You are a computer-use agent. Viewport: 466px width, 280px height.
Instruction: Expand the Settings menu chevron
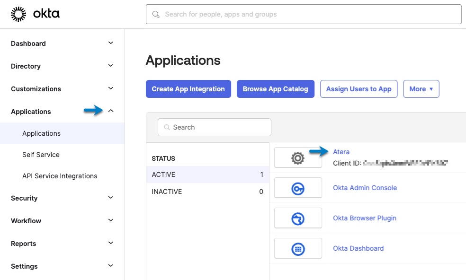click(111, 266)
